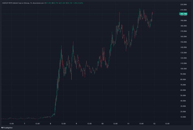The height and width of the screenshot is (130, 193).
Task: Click the 100.00M price axis label
Action: coord(183,69)
